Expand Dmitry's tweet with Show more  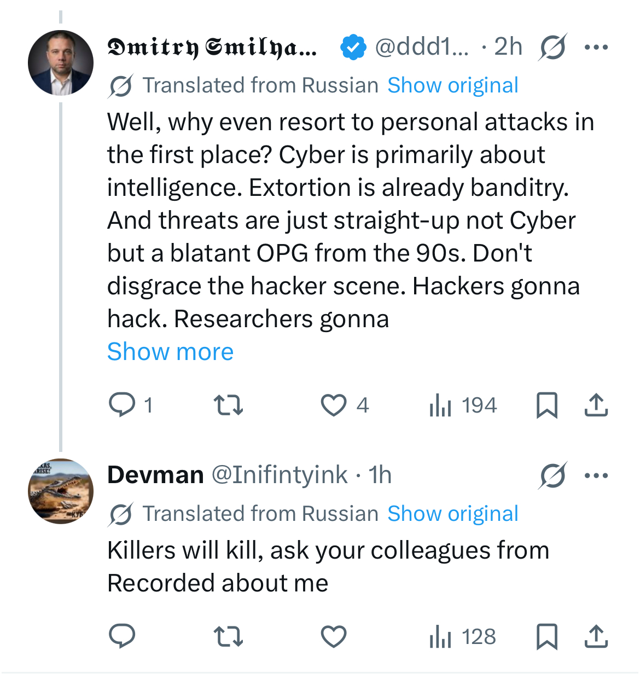170,352
